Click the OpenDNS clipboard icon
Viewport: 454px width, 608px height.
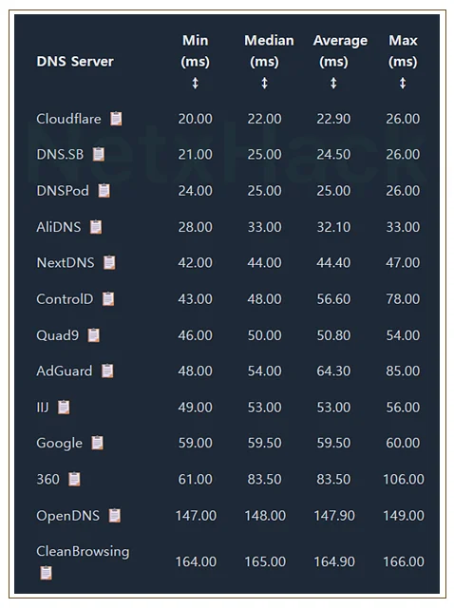click(x=114, y=516)
